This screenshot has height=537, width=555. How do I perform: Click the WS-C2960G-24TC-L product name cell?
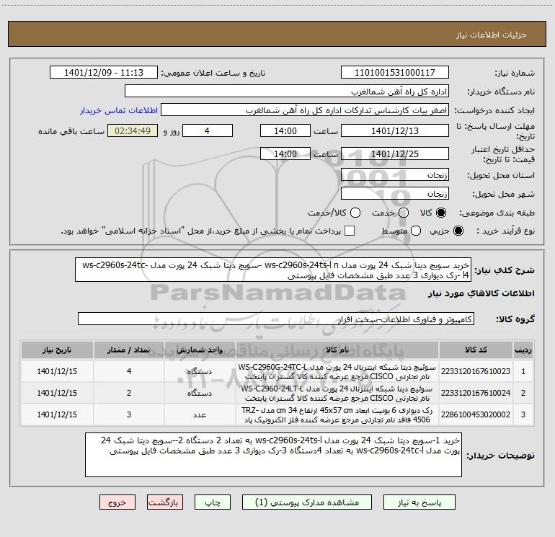point(337,371)
